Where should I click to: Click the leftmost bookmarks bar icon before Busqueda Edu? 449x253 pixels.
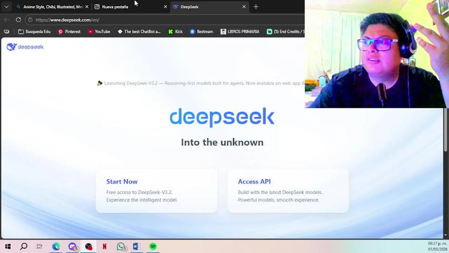(x=6, y=32)
